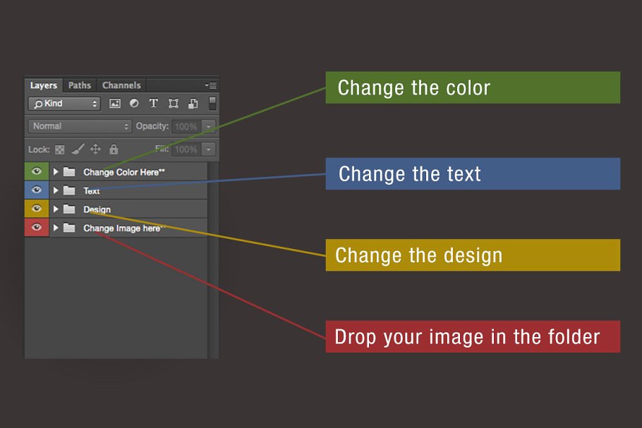Filter for smart object layers
The height and width of the screenshot is (428, 642).
click(193, 104)
